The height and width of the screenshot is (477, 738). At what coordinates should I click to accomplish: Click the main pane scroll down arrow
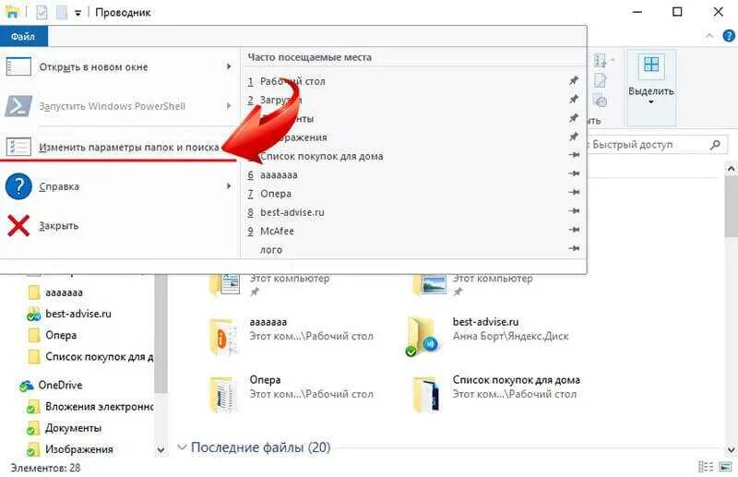(x=732, y=449)
